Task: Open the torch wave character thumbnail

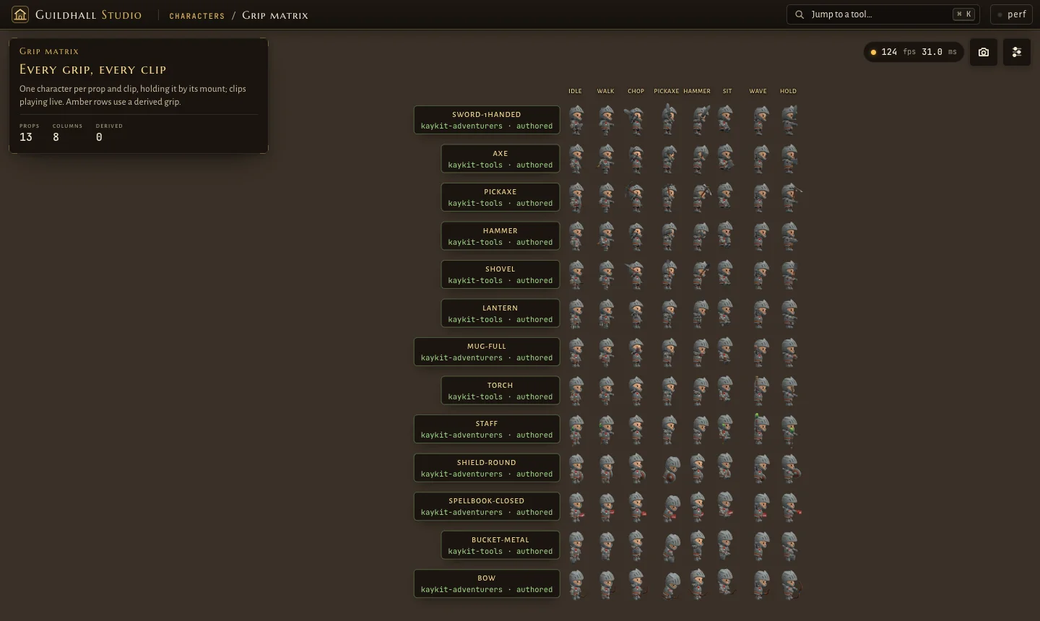Action: tap(760, 391)
